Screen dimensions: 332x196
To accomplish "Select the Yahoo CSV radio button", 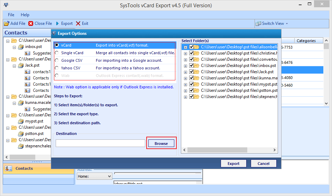I will point(57,68).
